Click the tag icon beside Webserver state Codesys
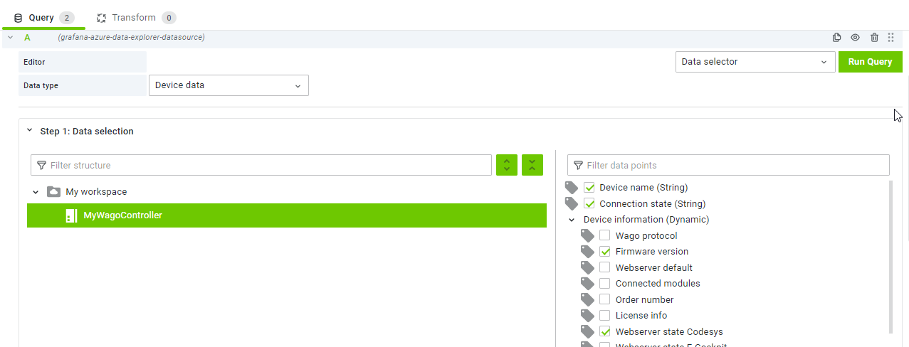The image size is (909, 347). click(587, 331)
